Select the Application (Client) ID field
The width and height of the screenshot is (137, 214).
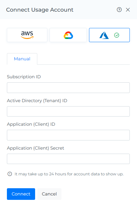(68, 135)
